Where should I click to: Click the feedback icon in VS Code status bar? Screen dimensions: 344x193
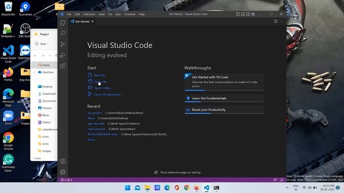[x=275, y=180]
